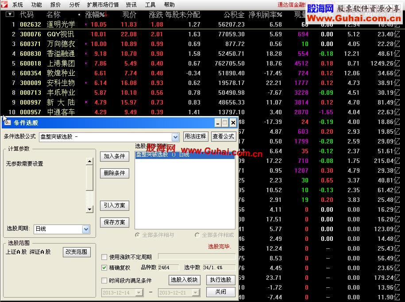Open the end date 2013-12-21 dropdown
Screen dimensions: 405x302
[196, 293]
